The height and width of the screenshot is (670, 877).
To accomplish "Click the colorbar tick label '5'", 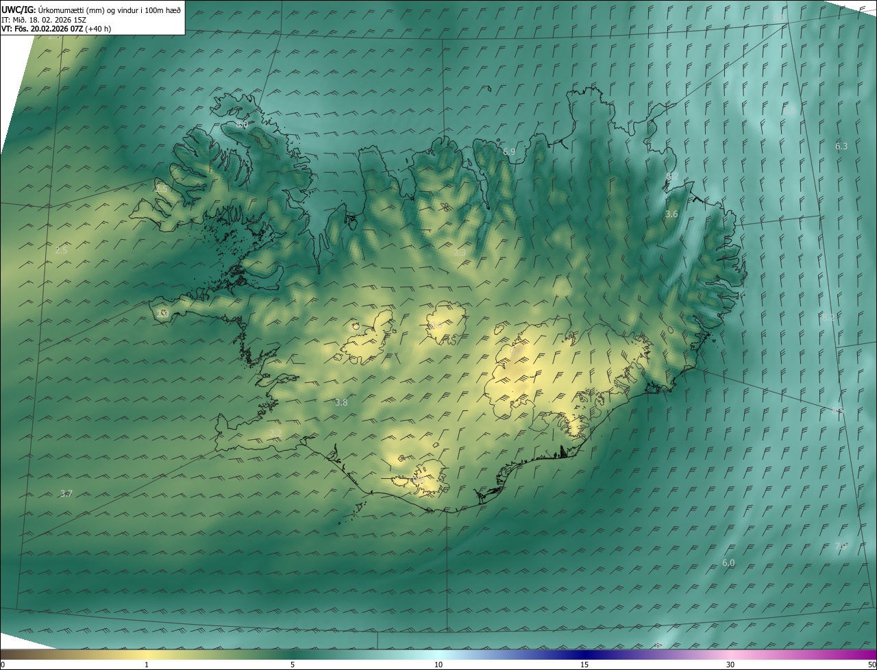I will coord(293,665).
